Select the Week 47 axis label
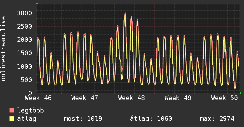The image size is (244, 127). click(85, 98)
